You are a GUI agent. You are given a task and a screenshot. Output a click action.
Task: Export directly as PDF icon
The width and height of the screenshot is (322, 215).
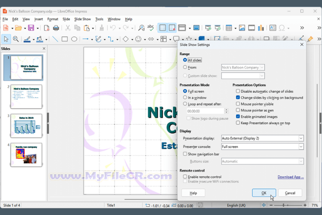47,28
